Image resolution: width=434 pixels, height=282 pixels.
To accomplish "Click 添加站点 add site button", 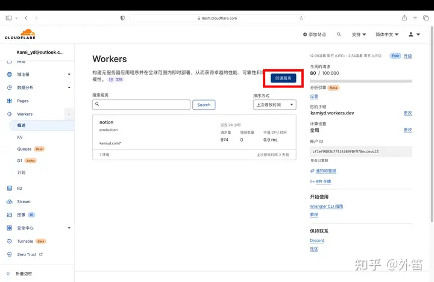I will coord(315,34).
